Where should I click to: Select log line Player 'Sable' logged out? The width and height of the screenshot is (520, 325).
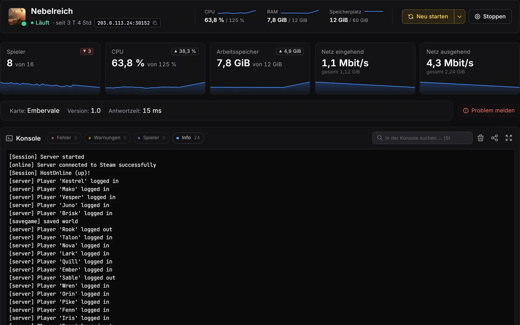(x=62, y=278)
